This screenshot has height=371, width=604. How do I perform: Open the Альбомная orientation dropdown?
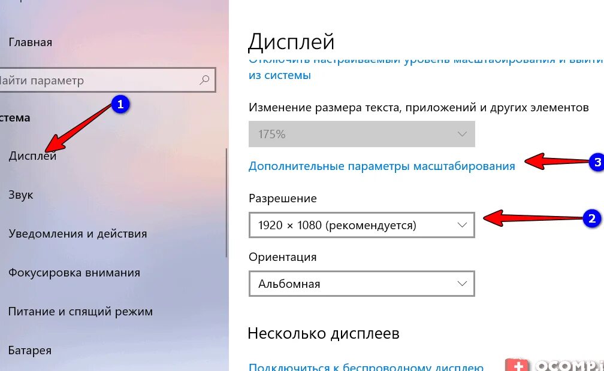click(362, 284)
